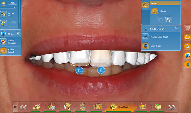This screenshot has height=113, width=191.
Task: Advance to next phase double arrow
Action: pyautogui.click(x=172, y=107)
